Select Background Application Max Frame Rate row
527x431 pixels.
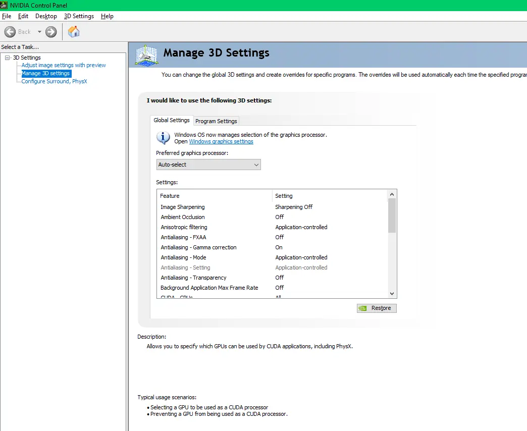click(x=272, y=288)
